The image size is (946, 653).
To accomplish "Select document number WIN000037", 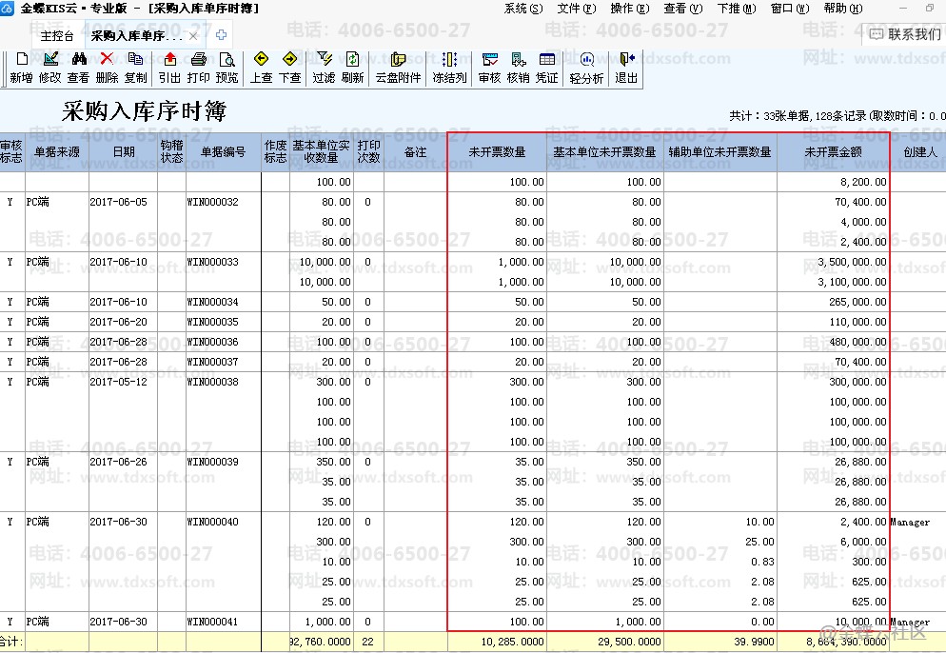I will [x=212, y=362].
